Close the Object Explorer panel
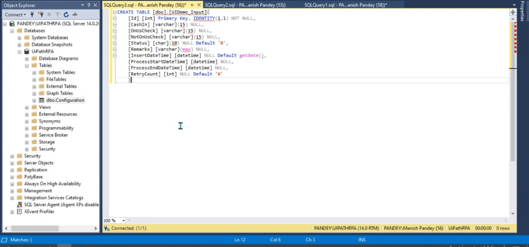The image size is (529, 247). [x=96, y=5]
